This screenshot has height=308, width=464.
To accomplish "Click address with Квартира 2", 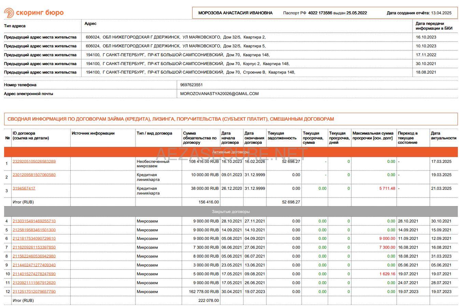I will (x=175, y=37).
